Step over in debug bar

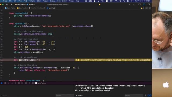pos(9,83)
